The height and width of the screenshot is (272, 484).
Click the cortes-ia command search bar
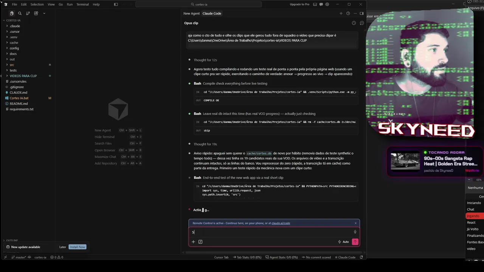[199, 5]
